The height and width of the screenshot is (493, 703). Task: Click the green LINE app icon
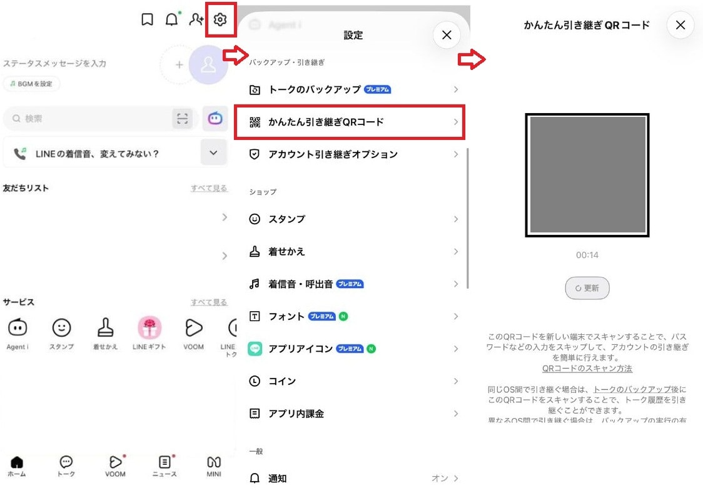coord(255,349)
